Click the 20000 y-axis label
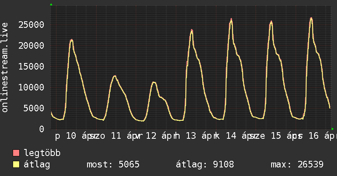The image size is (337, 176). pos(31,45)
